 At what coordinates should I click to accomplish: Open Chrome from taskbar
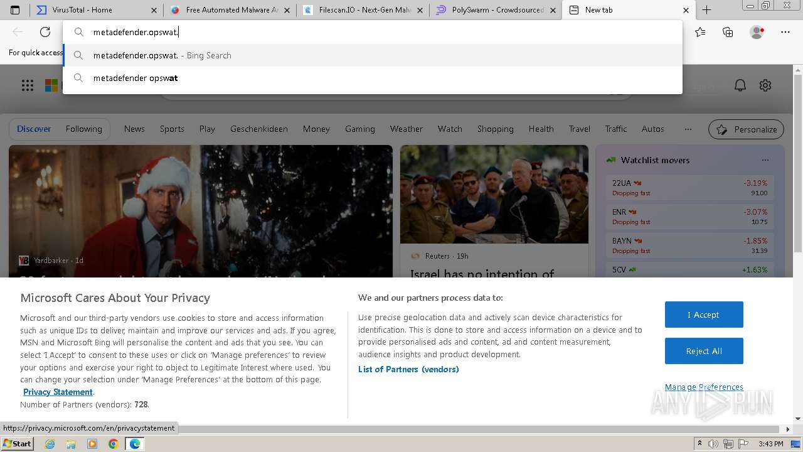114,444
